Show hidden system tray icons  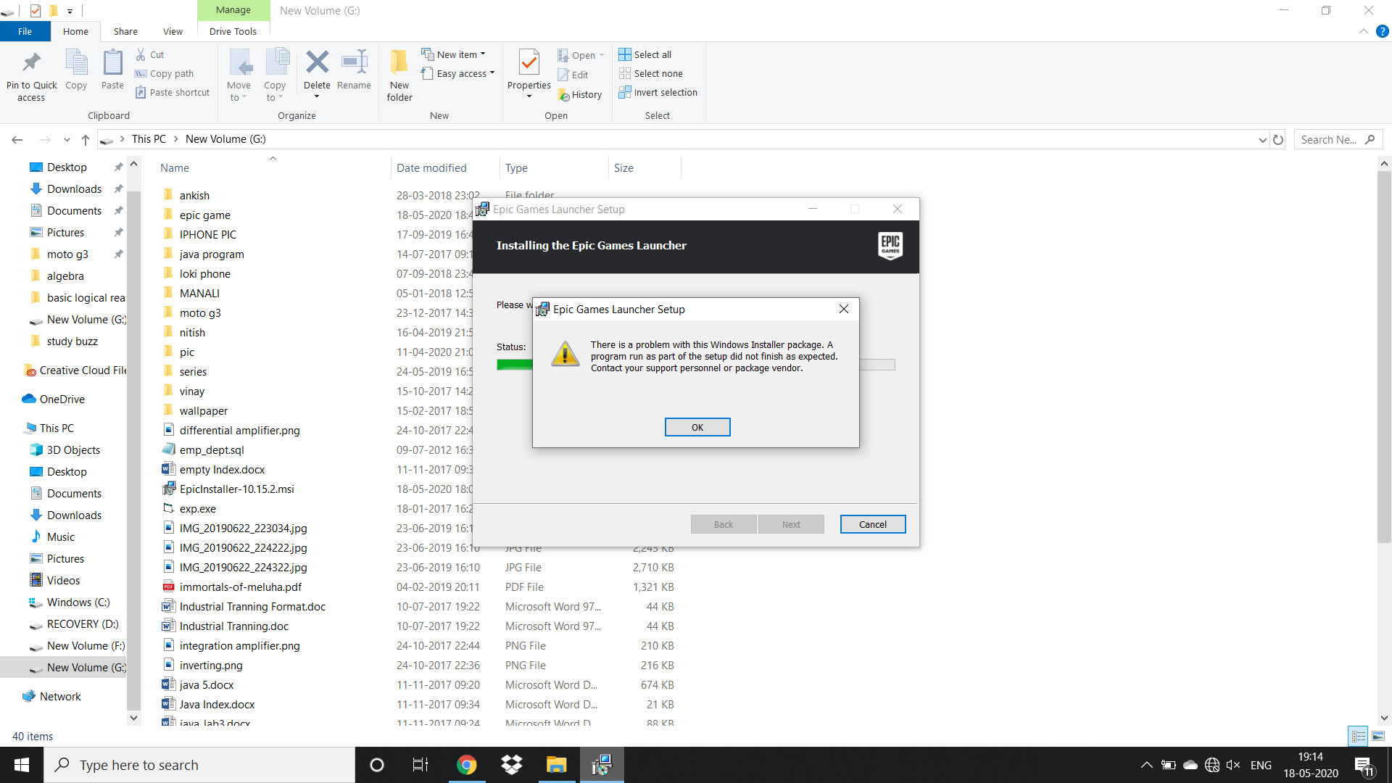point(1146,765)
